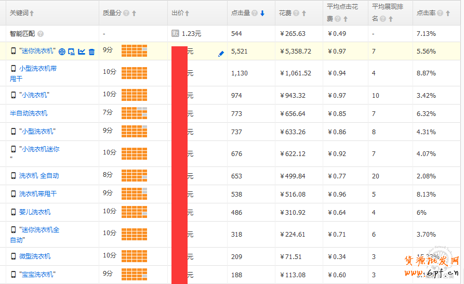Image resolution: width=464 pixels, height=284 pixels.
Task: Sort by 花费 using its arrow
Action: 304,13
